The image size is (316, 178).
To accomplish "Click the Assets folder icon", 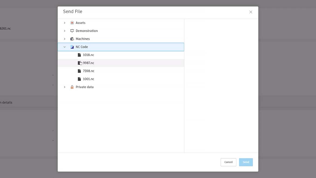I will (x=72, y=23).
